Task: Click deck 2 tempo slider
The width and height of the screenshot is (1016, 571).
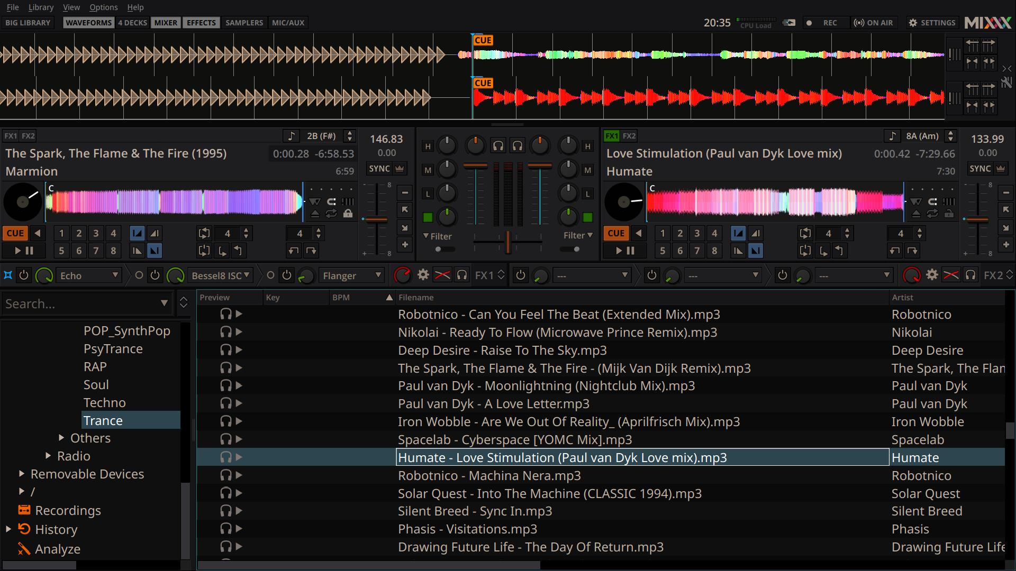Action: 977,219
